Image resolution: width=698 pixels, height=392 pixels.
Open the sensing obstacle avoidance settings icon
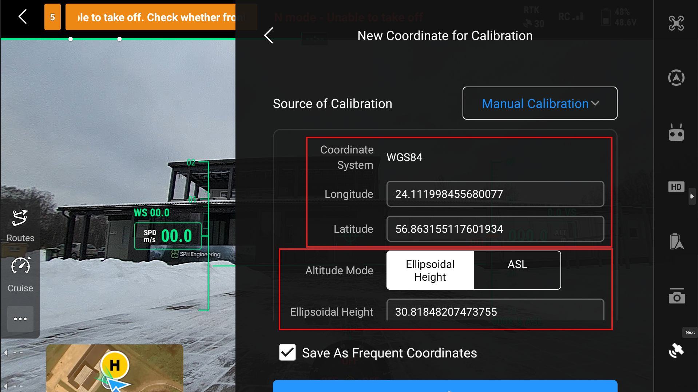click(676, 77)
